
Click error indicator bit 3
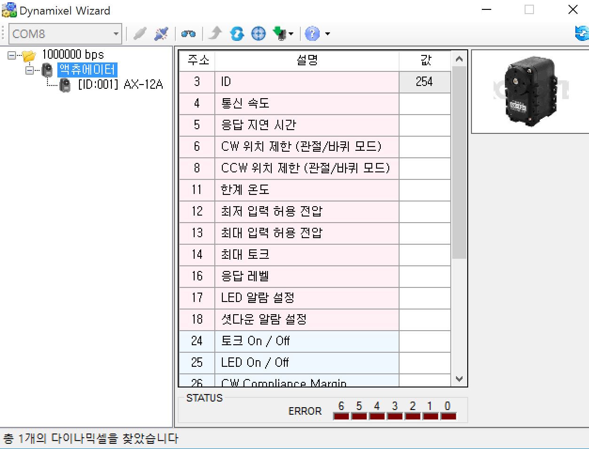[x=395, y=416]
